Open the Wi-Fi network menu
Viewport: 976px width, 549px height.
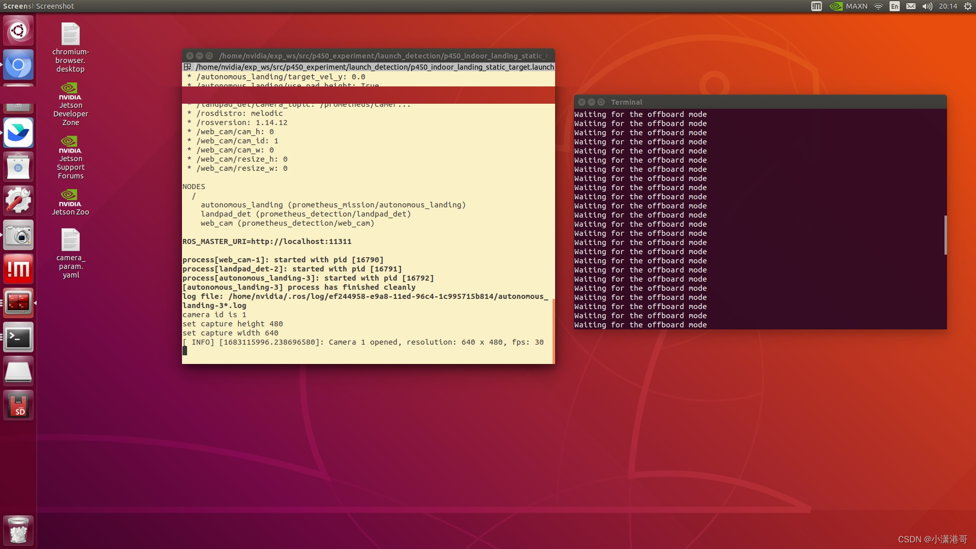[x=878, y=6]
